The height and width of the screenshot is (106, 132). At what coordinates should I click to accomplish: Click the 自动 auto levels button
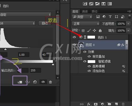tap(45, 23)
